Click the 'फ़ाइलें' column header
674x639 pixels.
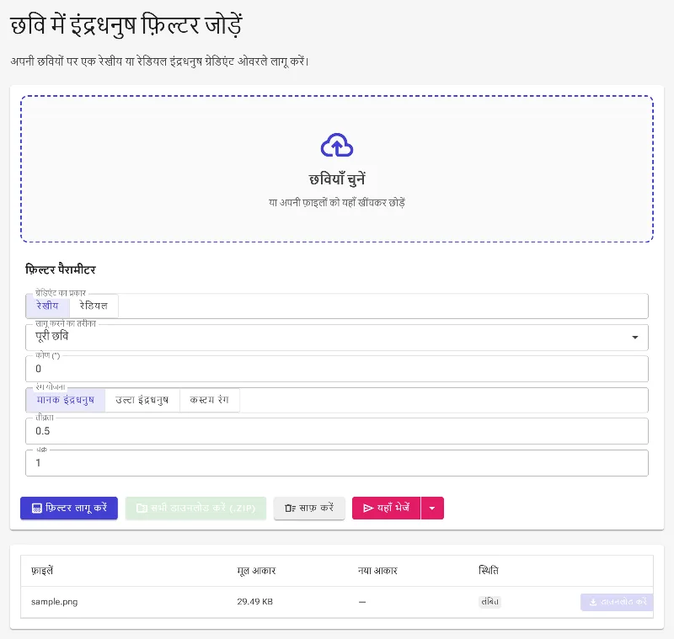[x=42, y=571]
